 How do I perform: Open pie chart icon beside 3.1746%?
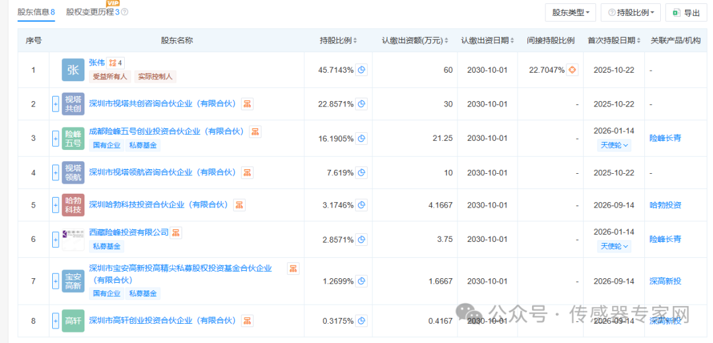tap(362, 205)
